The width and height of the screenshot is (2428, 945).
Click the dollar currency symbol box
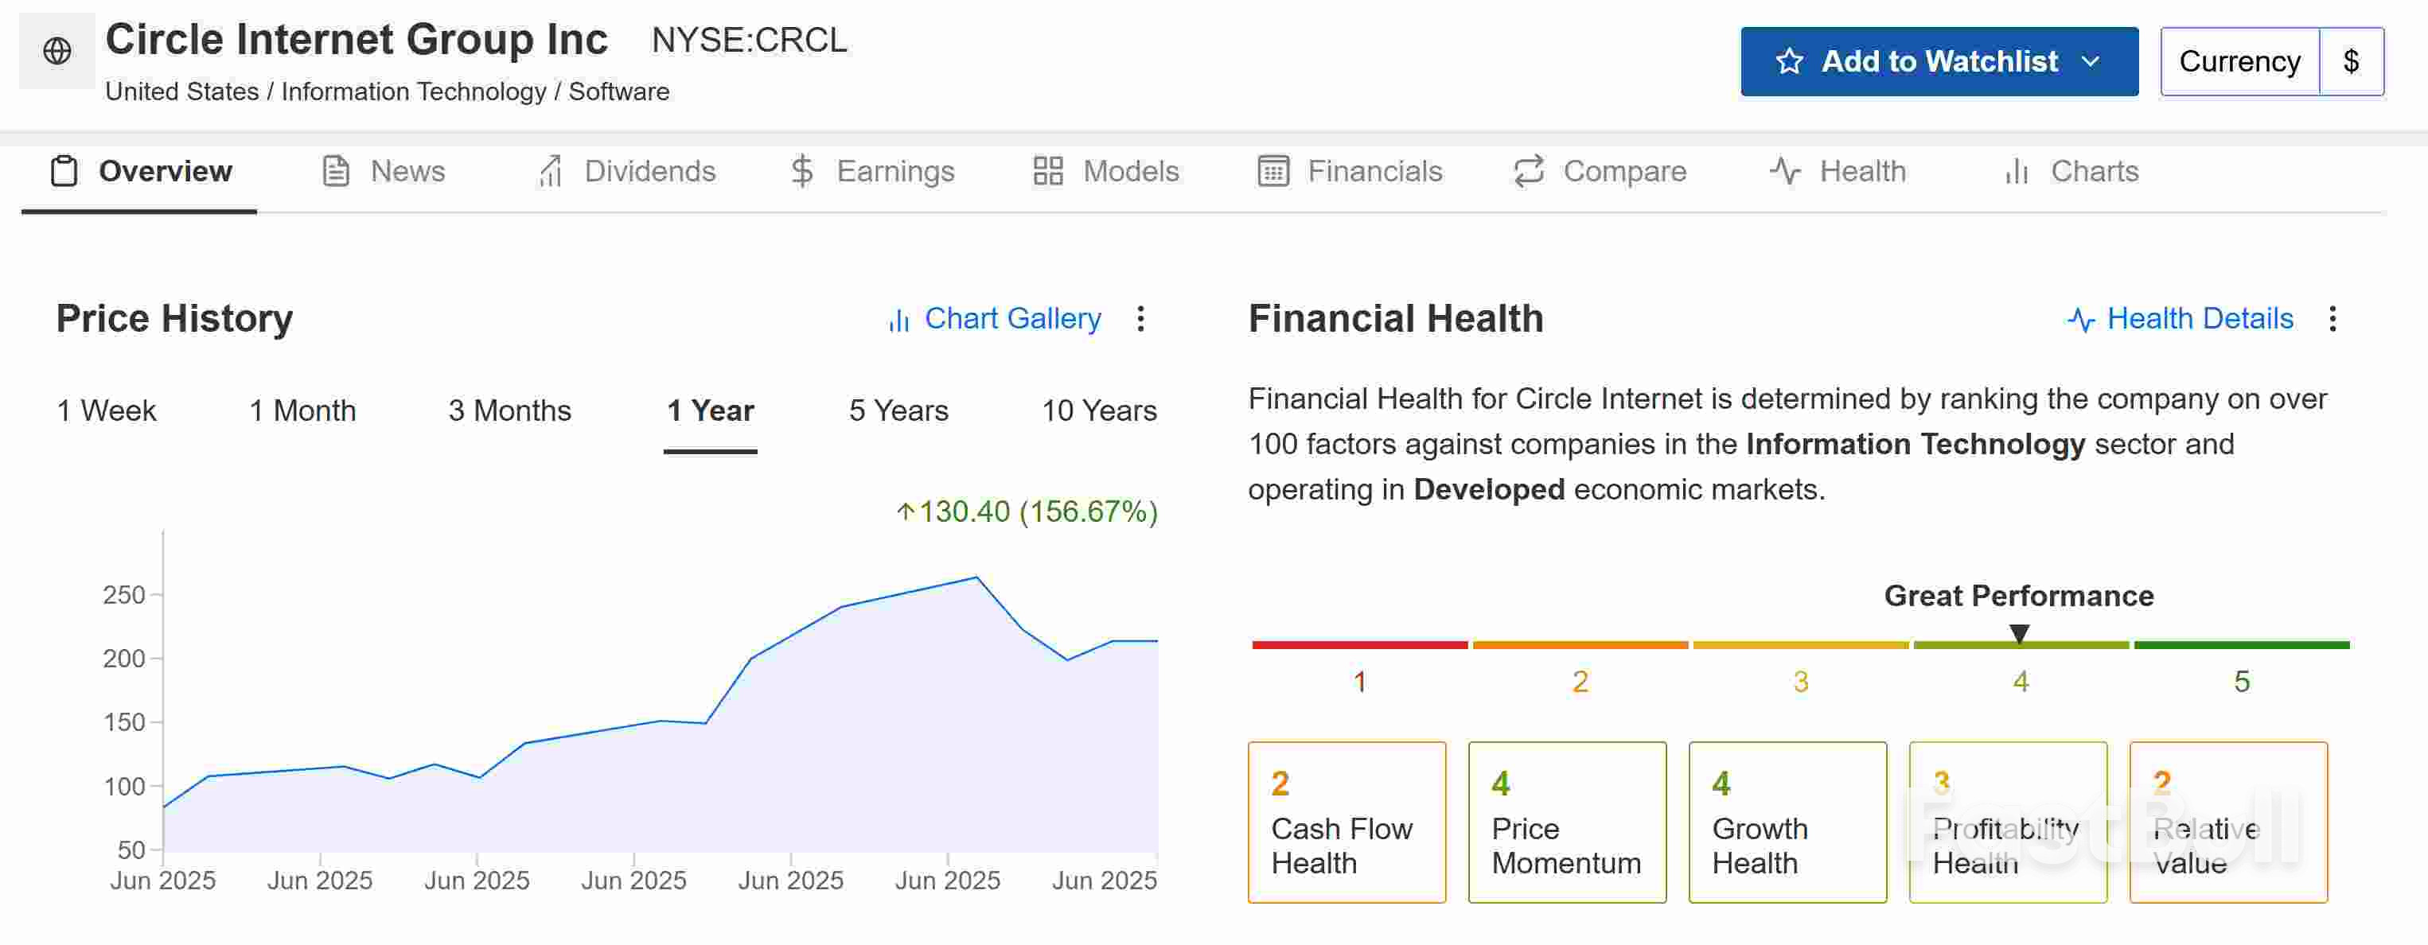pyautogui.click(x=2351, y=61)
